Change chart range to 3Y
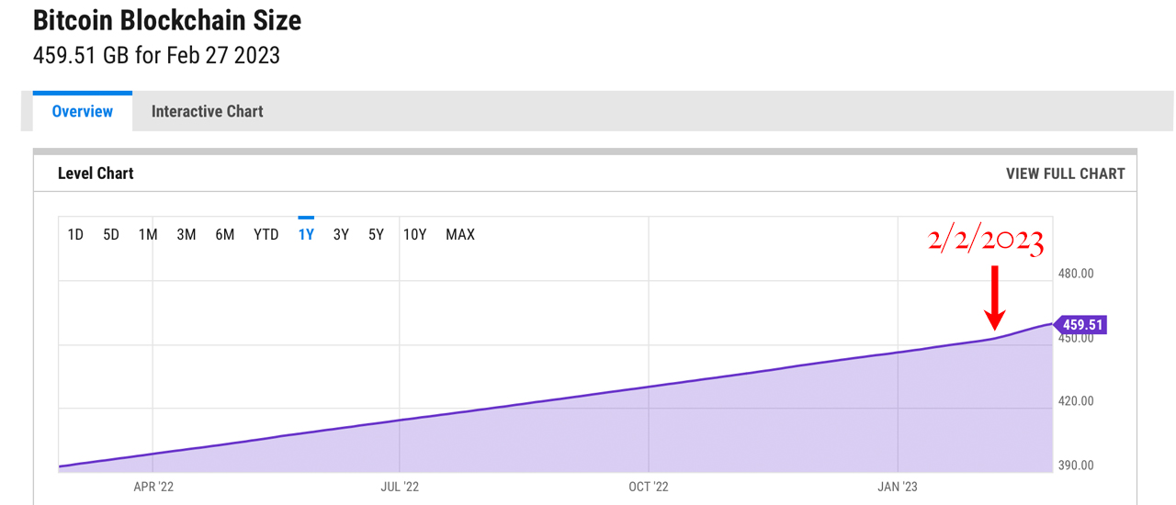Viewport: 1176px width, 505px height. (x=341, y=234)
